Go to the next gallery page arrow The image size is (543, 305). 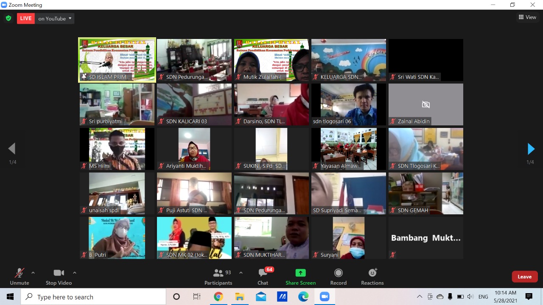point(531,149)
